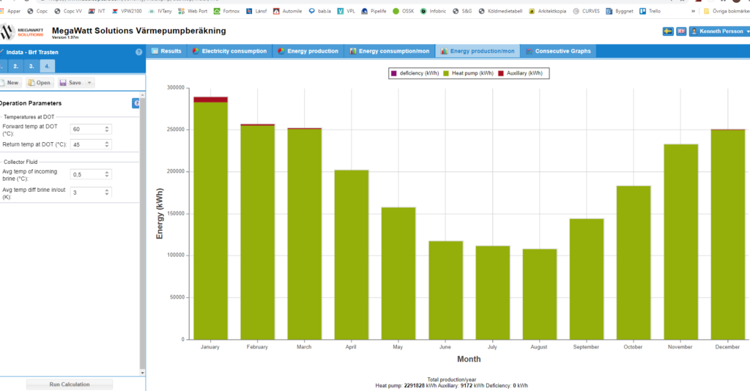Open the Byggnet bookmark
Screen dimensions: 750x391
coord(620,11)
